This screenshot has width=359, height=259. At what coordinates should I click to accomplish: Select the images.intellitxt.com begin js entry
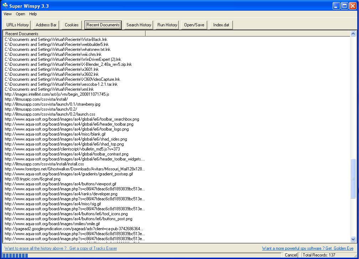pyautogui.click(x=57, y=94)
